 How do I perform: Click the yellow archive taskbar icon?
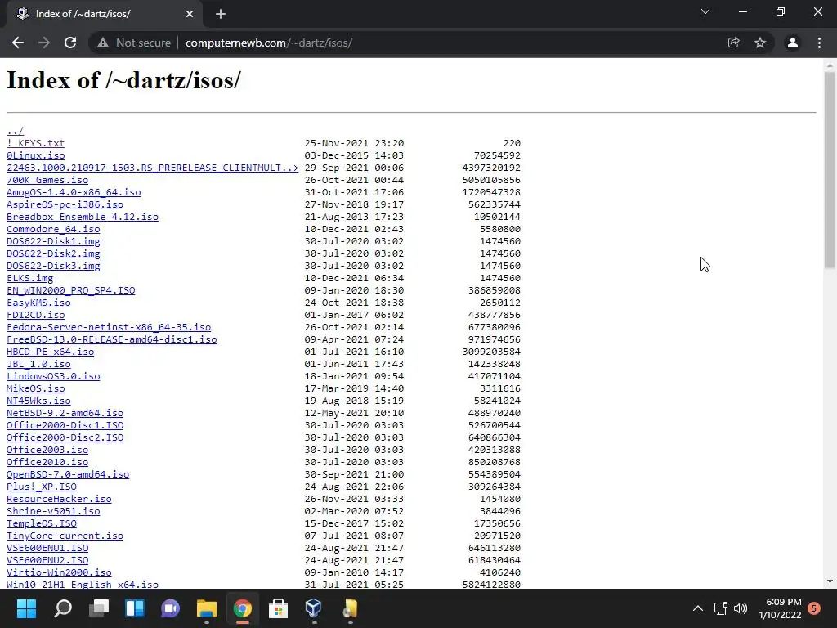(350, 608)
